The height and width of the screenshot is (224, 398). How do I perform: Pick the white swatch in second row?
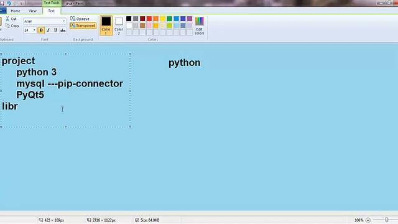coord(129,26)
